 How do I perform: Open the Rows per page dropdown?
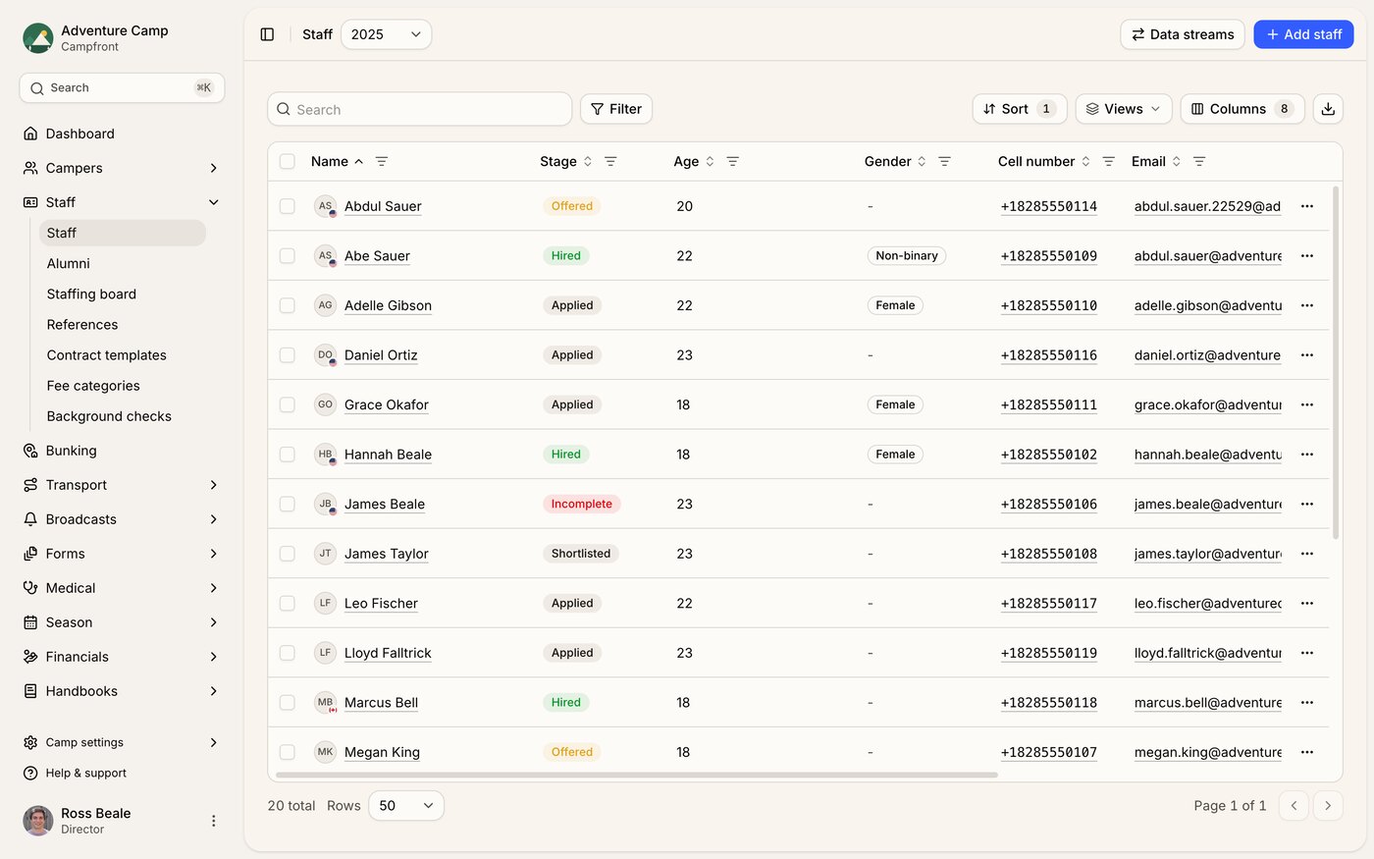[x=406, y=805]
